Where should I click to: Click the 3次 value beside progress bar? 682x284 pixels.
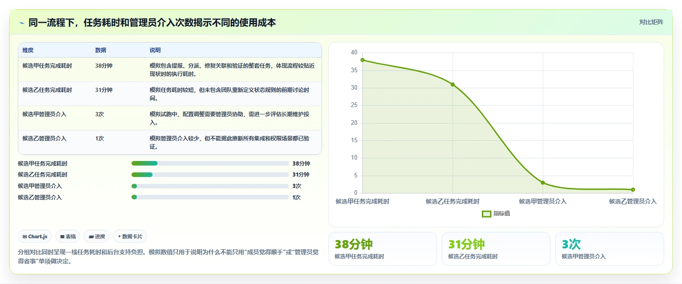point(297,186)
